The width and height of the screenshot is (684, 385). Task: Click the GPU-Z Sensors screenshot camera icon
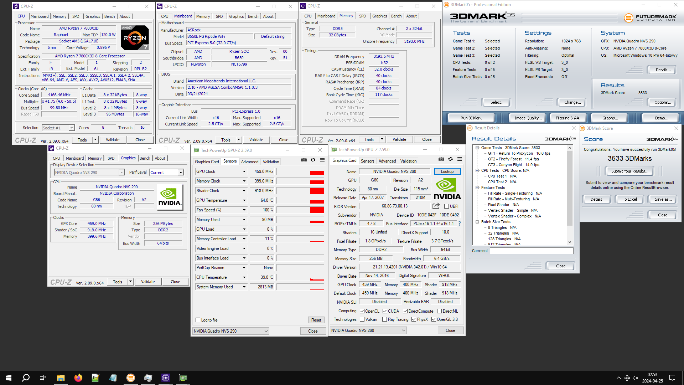click(x=304, y=160)
